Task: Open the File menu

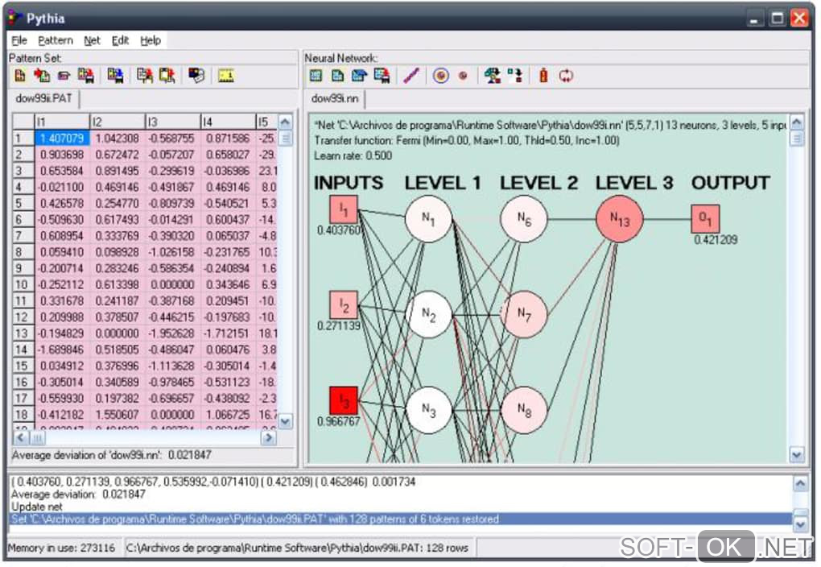Action: click(x=19, y=40)
